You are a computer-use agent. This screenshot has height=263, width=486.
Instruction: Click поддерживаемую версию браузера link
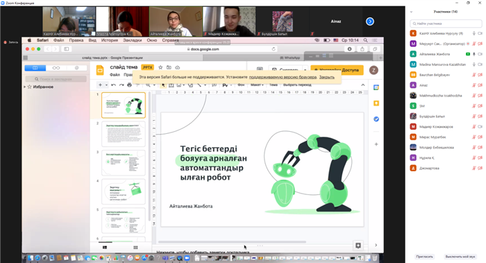pyautogui.click(x=283, y=77)
